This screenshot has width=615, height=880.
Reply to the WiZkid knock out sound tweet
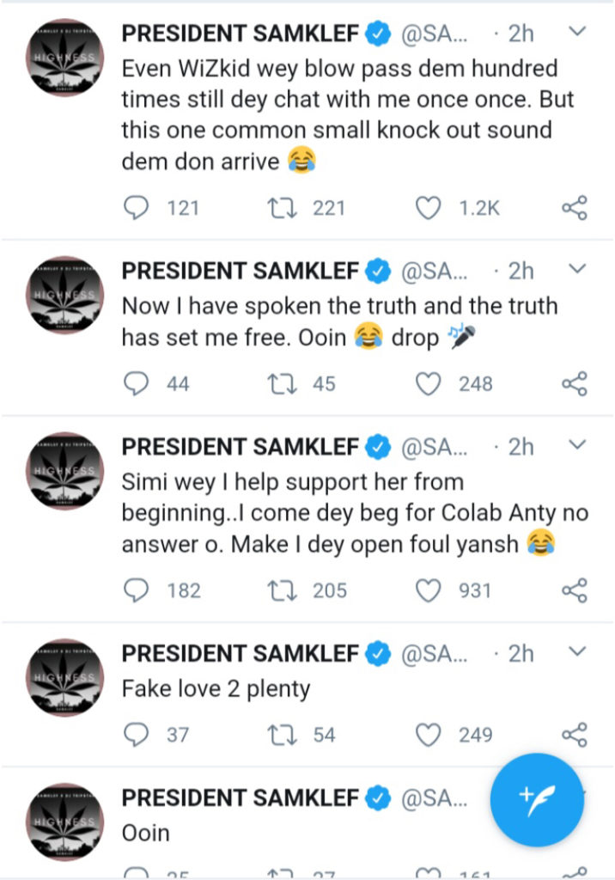coord(136,208)
